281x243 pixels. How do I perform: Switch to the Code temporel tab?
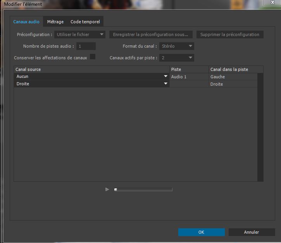point(85,22)
